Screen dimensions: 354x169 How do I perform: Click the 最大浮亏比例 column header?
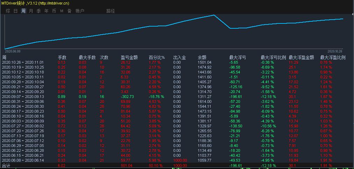274,58
